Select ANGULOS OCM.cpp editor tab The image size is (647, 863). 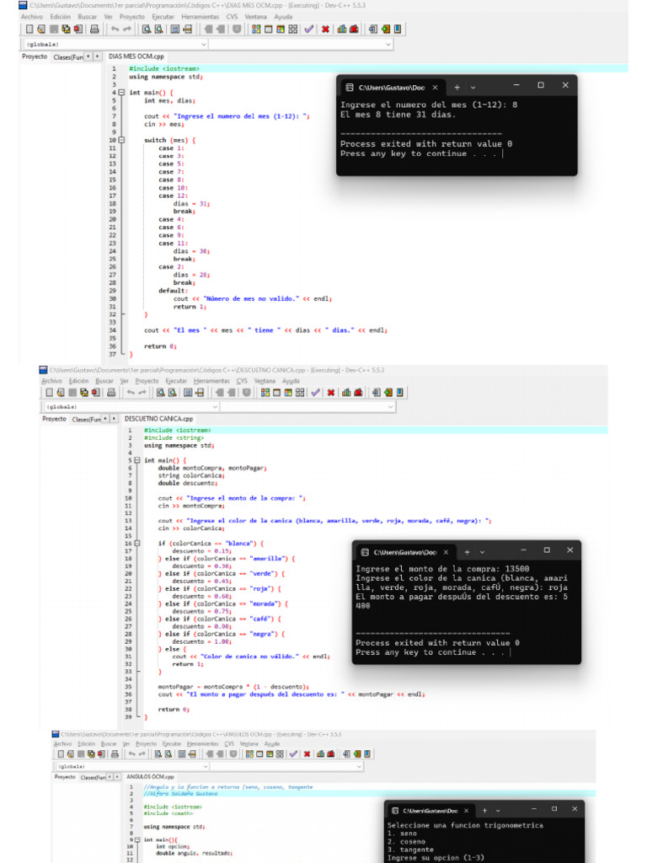click(x=150, y=776)
